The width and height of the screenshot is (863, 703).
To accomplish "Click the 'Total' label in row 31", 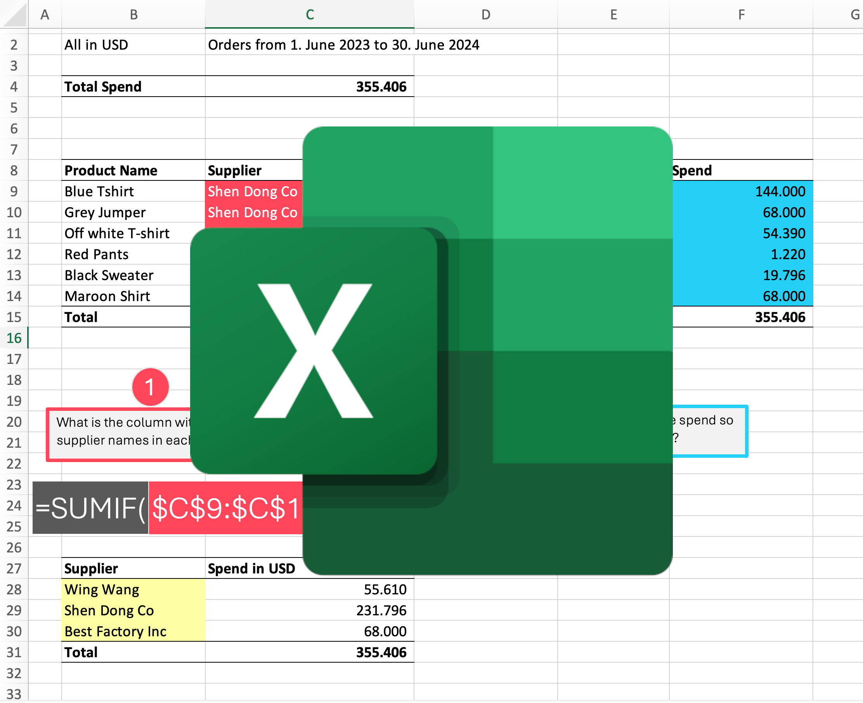I will [x=133, y=652].
